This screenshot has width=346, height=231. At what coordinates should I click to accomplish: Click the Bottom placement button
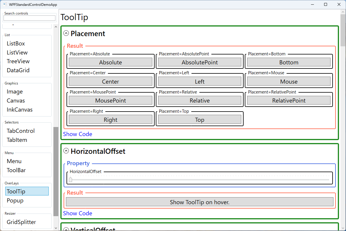pos(289,62)
